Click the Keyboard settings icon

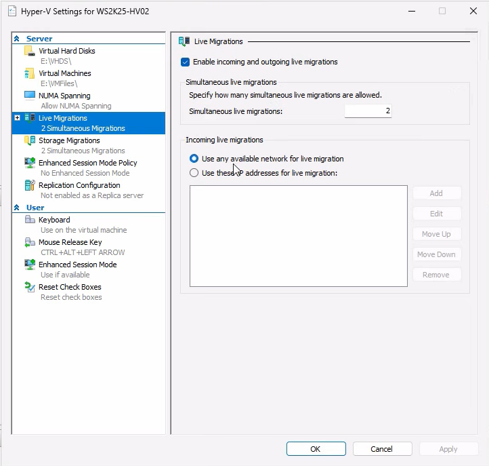tap(30, 220)
